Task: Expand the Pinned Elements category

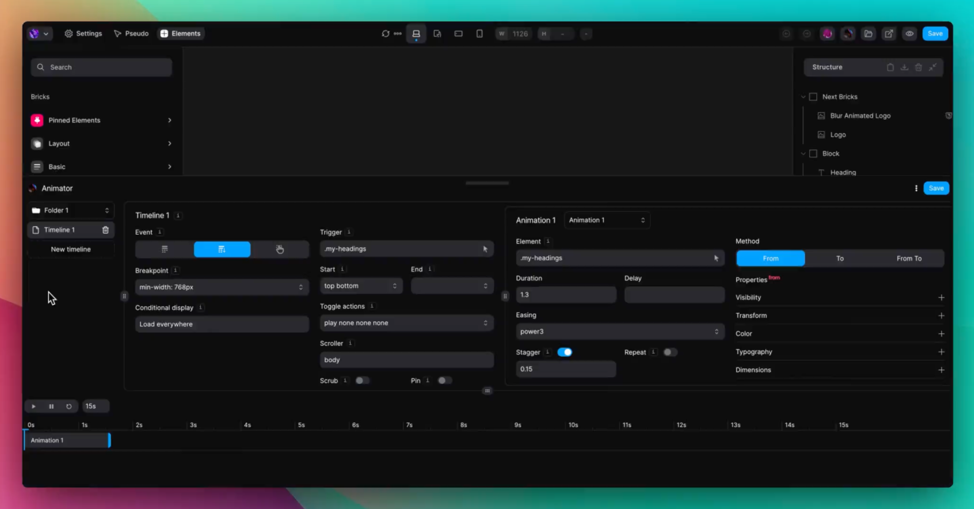Action: (x=101, y=120)
